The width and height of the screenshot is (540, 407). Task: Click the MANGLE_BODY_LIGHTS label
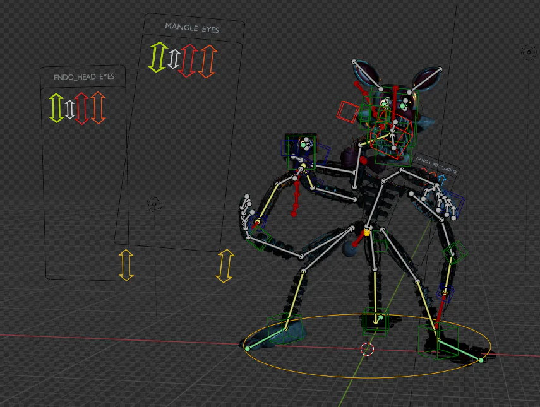pyautogui.click(x=436, y=165)
